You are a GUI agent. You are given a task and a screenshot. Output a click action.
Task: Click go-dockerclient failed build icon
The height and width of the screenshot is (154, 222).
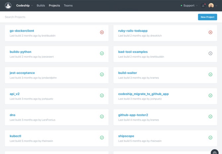(x=102, y=32)
